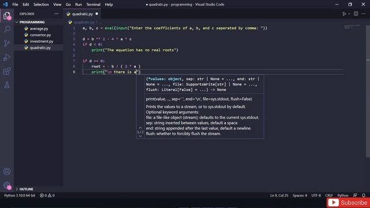The image size is (370, 208).
Task: Open the Edit menu
Action: [25, 5]
